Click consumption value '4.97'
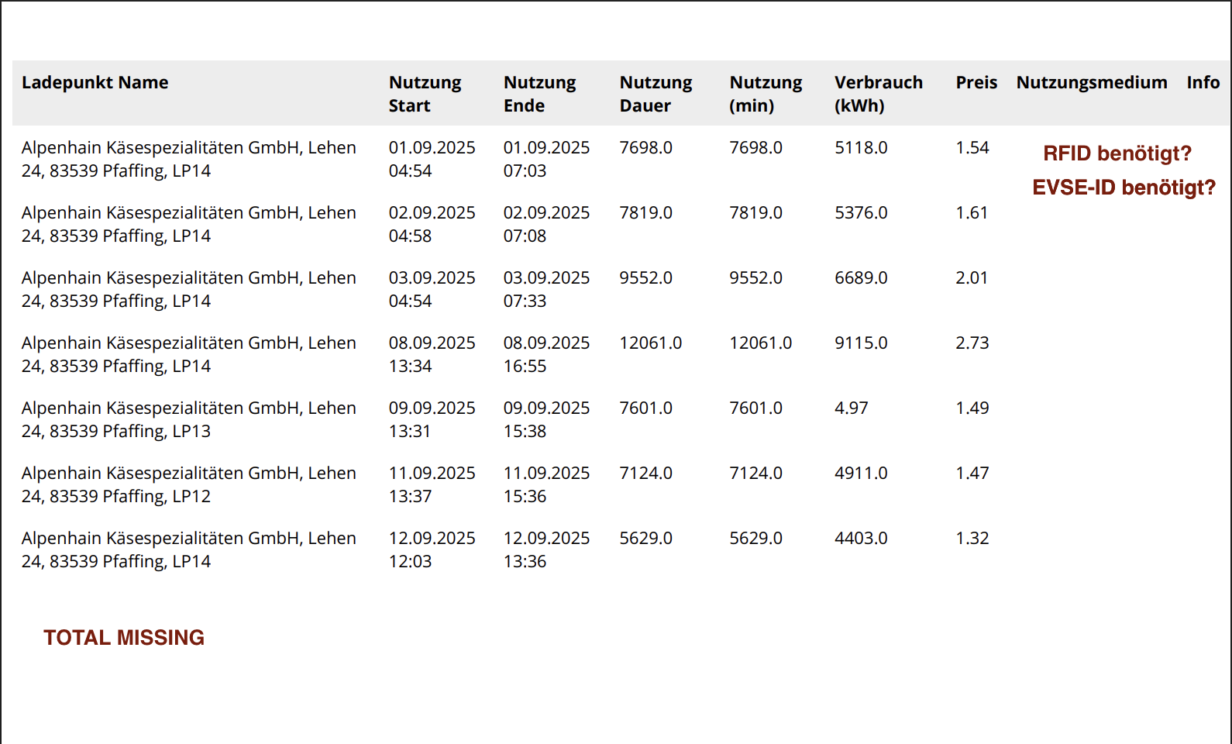The width and height of the screenshot is (1232, 744). coord(852,408)
